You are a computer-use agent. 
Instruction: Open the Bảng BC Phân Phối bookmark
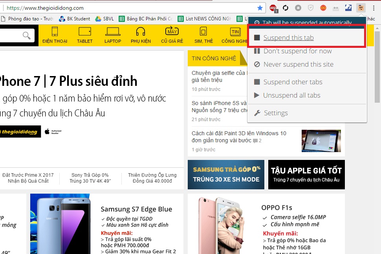146,19
